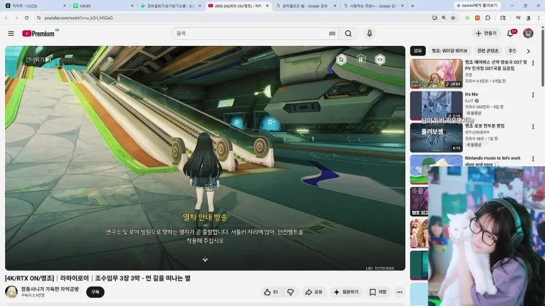Screen dimensions: 545x306
Task: Click the in-game log icon
Action: pos(341,59)
